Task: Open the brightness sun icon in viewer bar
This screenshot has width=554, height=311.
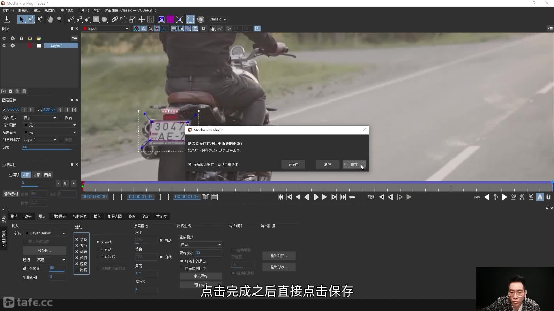Action: click(x=229, y=29)
